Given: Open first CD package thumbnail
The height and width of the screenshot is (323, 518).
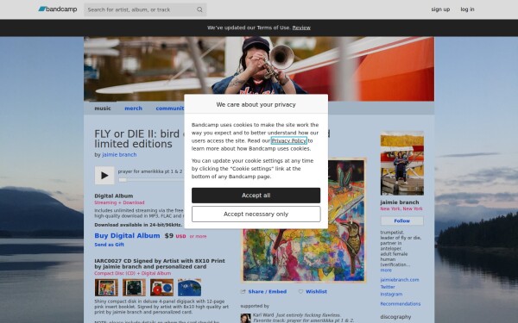Looking at the screenshot, I should [x=106, y=288].
